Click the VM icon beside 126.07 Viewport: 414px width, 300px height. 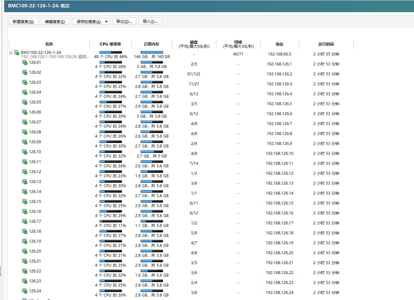[x=25, y=122]
